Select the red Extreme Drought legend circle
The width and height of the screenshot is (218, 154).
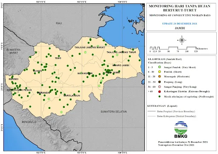[x=160, y=91]
